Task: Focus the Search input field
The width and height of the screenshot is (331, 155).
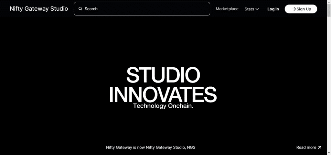Action: point(142,9)
